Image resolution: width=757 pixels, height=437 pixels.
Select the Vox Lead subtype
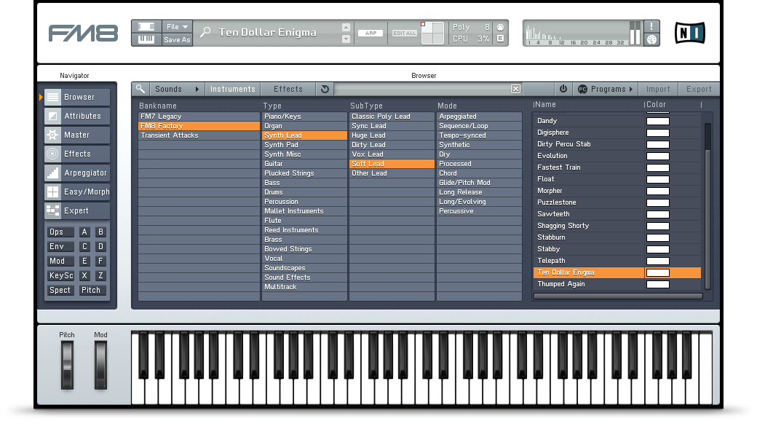[x=392, y=154]
